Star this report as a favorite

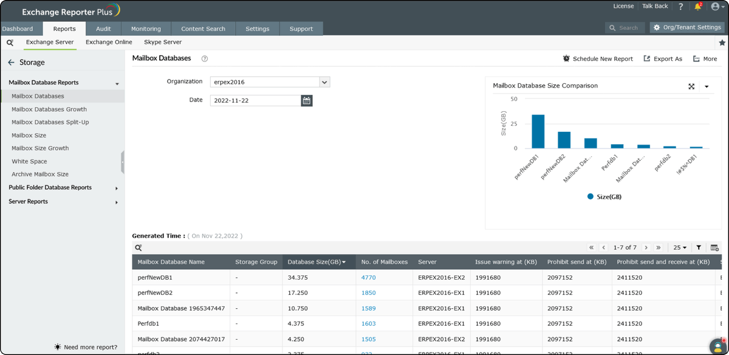(x=723, y=42)
